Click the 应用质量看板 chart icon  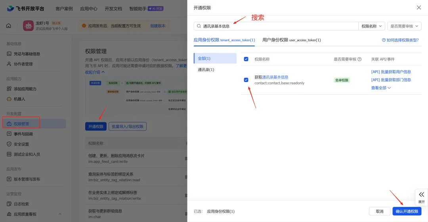coord(9,214)
